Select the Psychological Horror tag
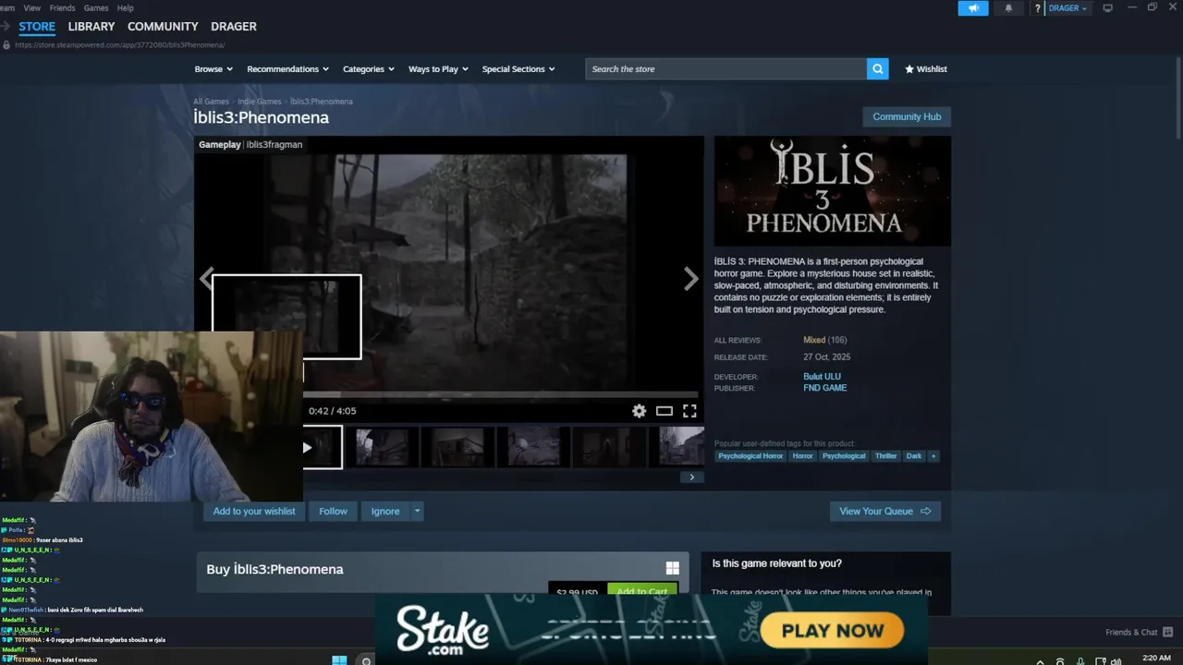This screenshot has width=1183, height=665. click(750, 456)
